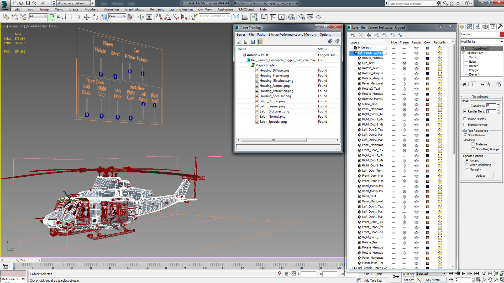Open Bitmap Performance and Memory menu

pos(292,35)
